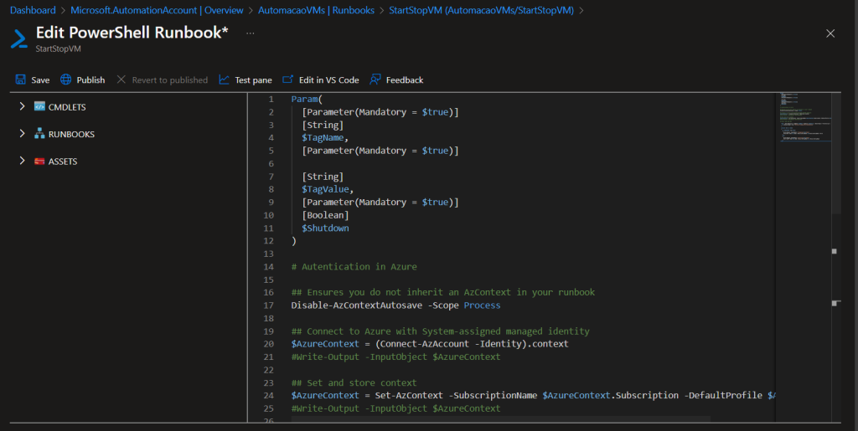The height and width of the screenshot is (431, 858).
Task: Click the Test pane chart icon
Action: [x=224, y=80]
